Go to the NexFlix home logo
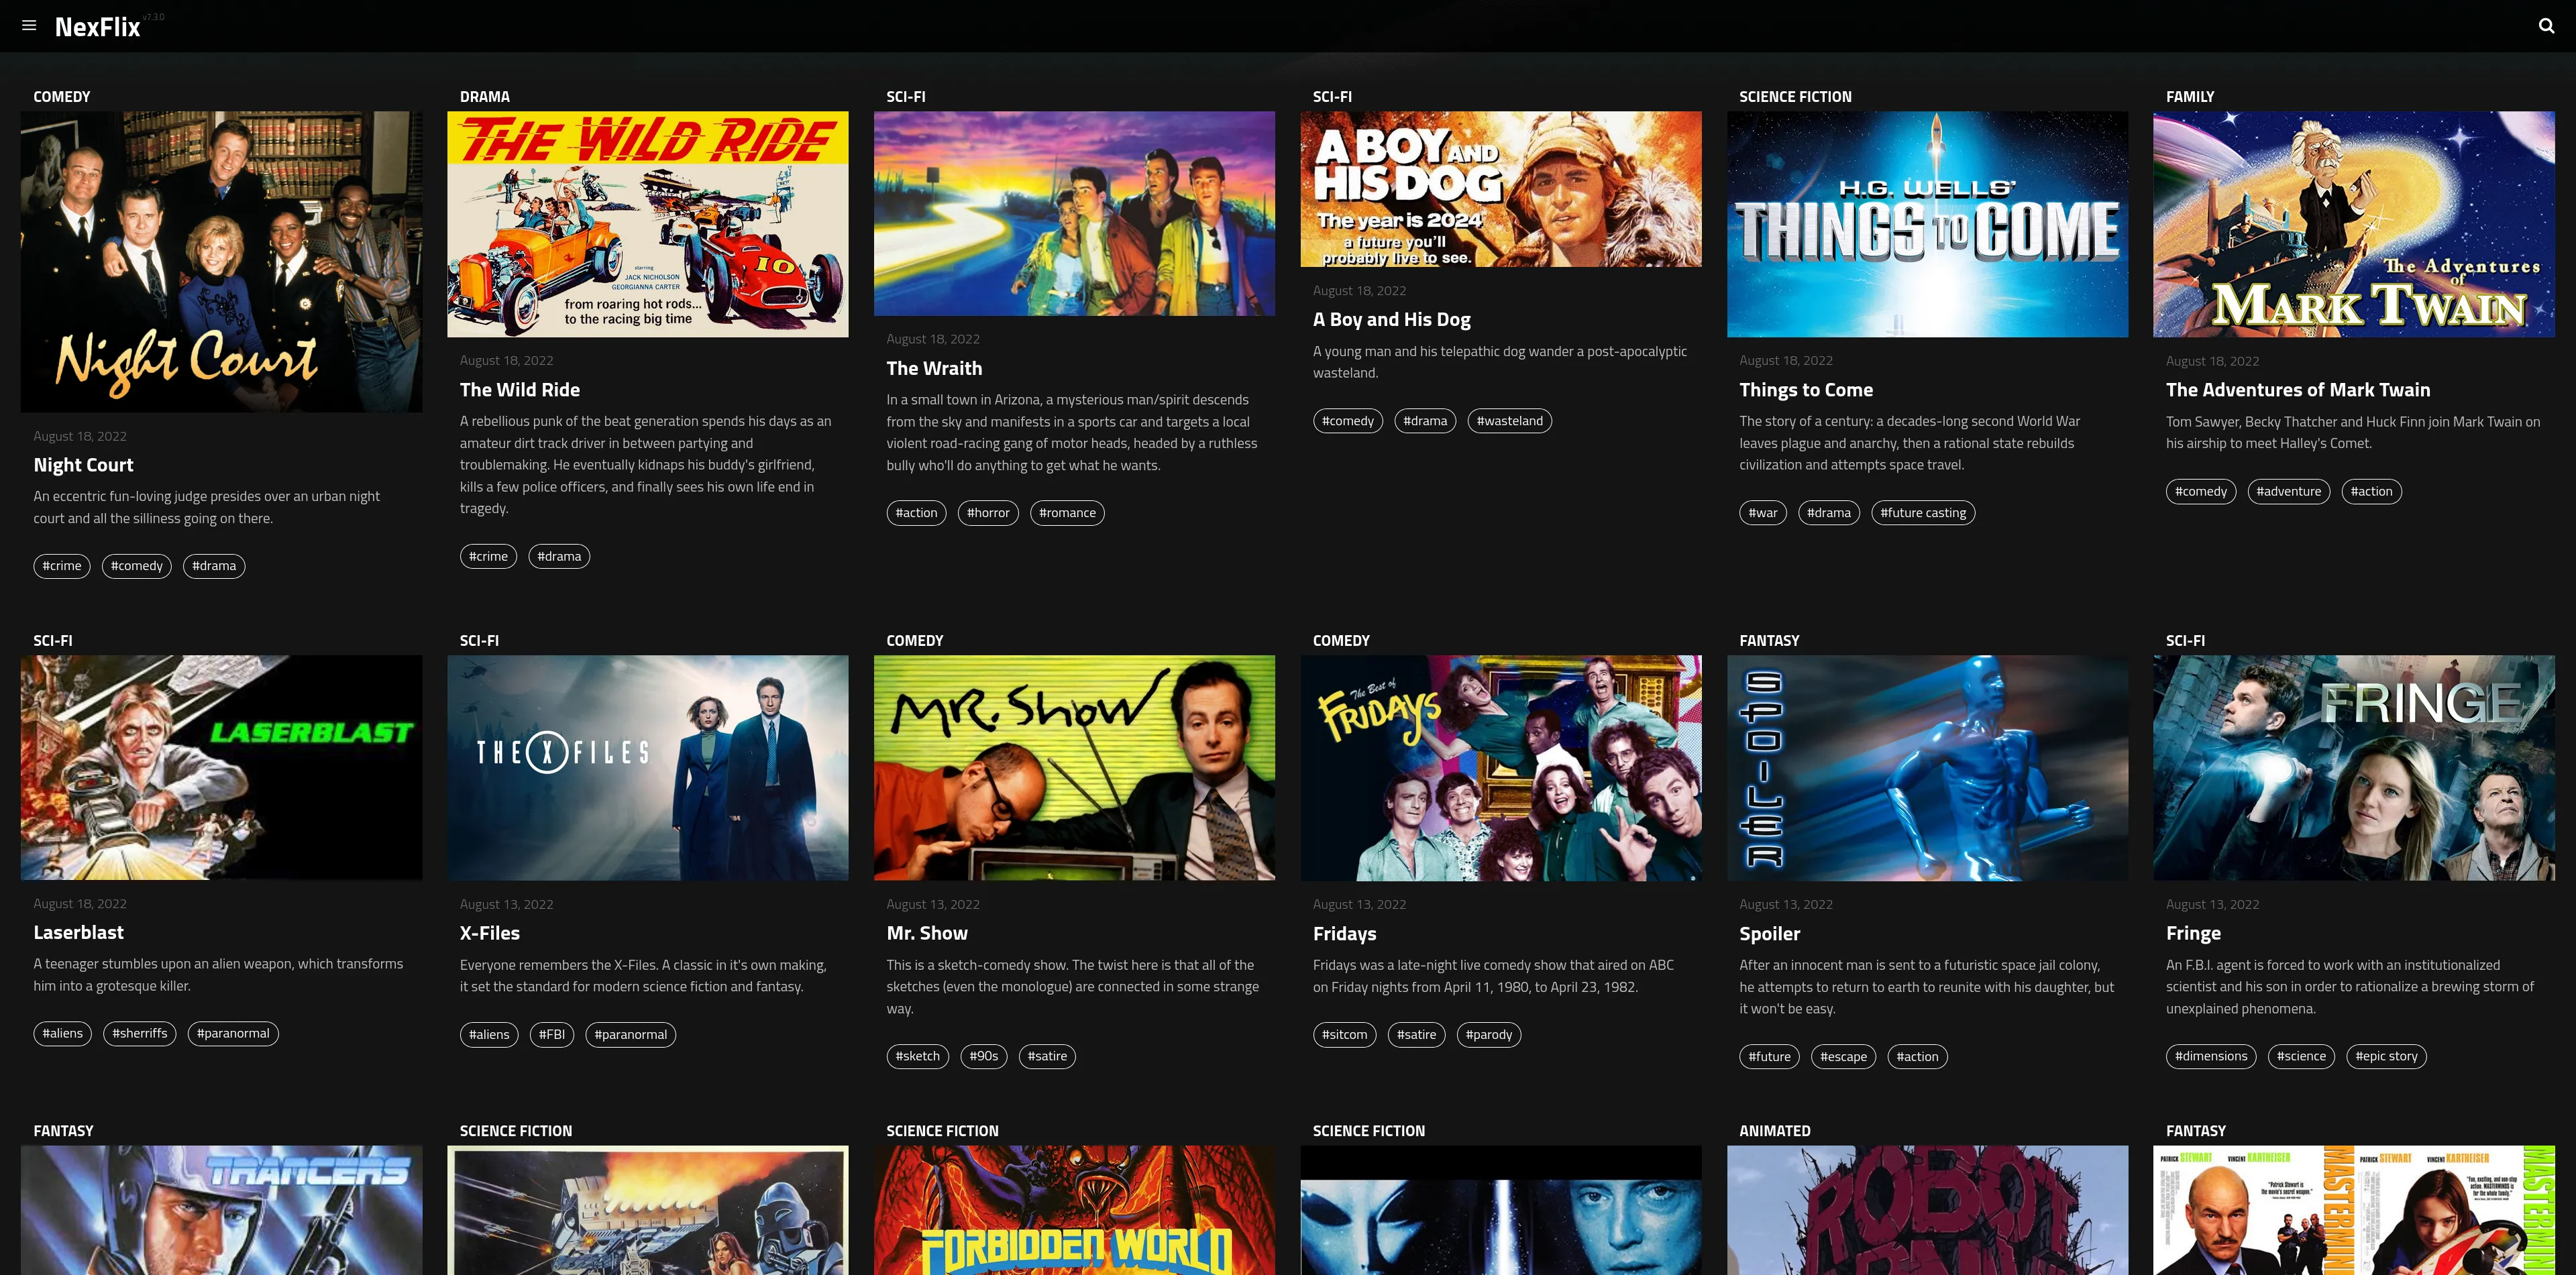 point(97,27)
